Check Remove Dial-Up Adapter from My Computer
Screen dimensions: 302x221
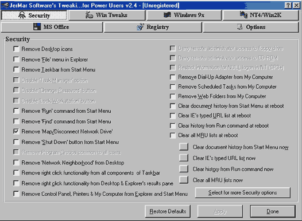click(173, 77)
